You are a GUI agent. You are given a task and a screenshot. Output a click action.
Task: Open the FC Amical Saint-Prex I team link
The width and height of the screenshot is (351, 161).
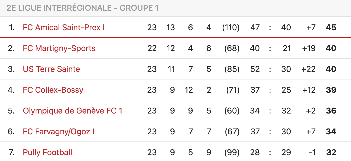click(x=64, y=27)
